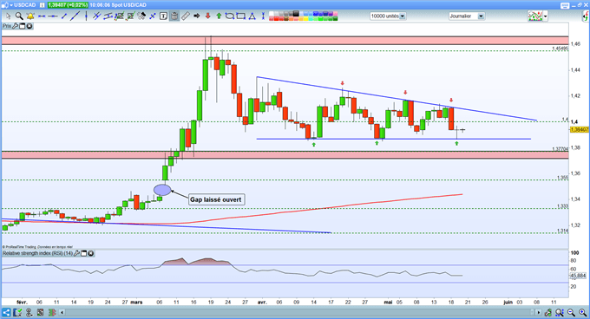Select the cross marker drawing tool
The image size is (590, 319).
coord(153,16)
